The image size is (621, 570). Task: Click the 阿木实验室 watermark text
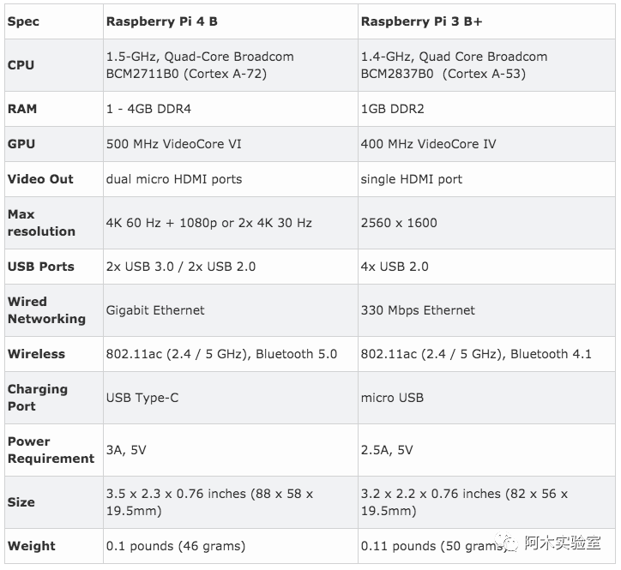563,543
